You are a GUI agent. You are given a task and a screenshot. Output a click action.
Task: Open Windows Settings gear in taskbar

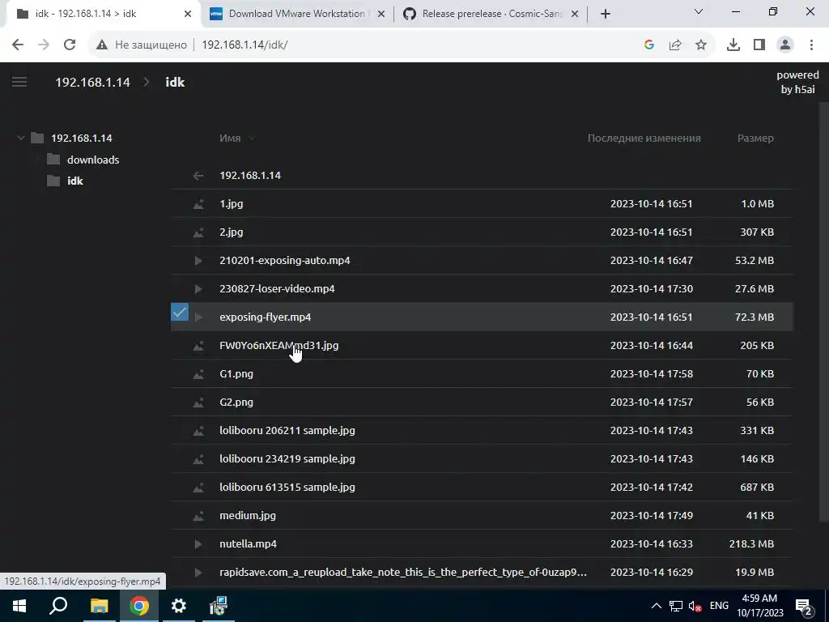coord(179,606)
